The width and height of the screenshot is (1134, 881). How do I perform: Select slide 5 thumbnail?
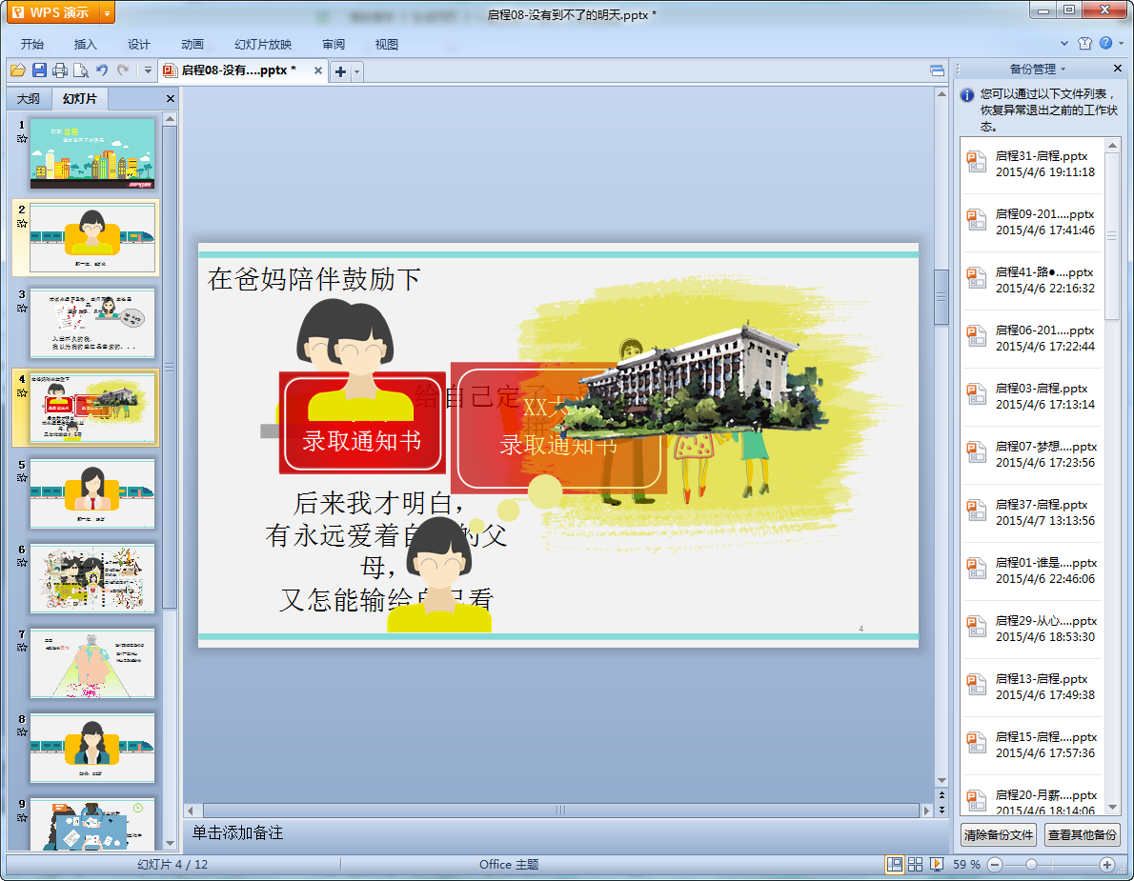(x=92, y=493)
